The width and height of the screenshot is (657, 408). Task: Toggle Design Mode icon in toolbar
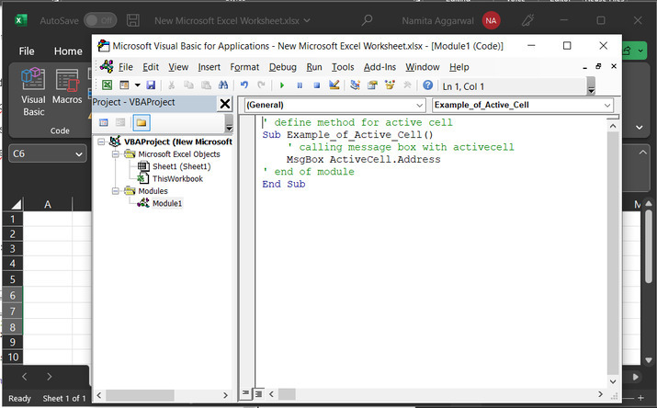click(x=334, y=85)
